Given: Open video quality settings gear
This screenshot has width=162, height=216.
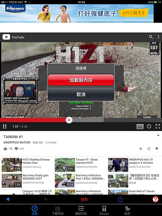Looking at the screenshot, I should (x=149, y=126).
